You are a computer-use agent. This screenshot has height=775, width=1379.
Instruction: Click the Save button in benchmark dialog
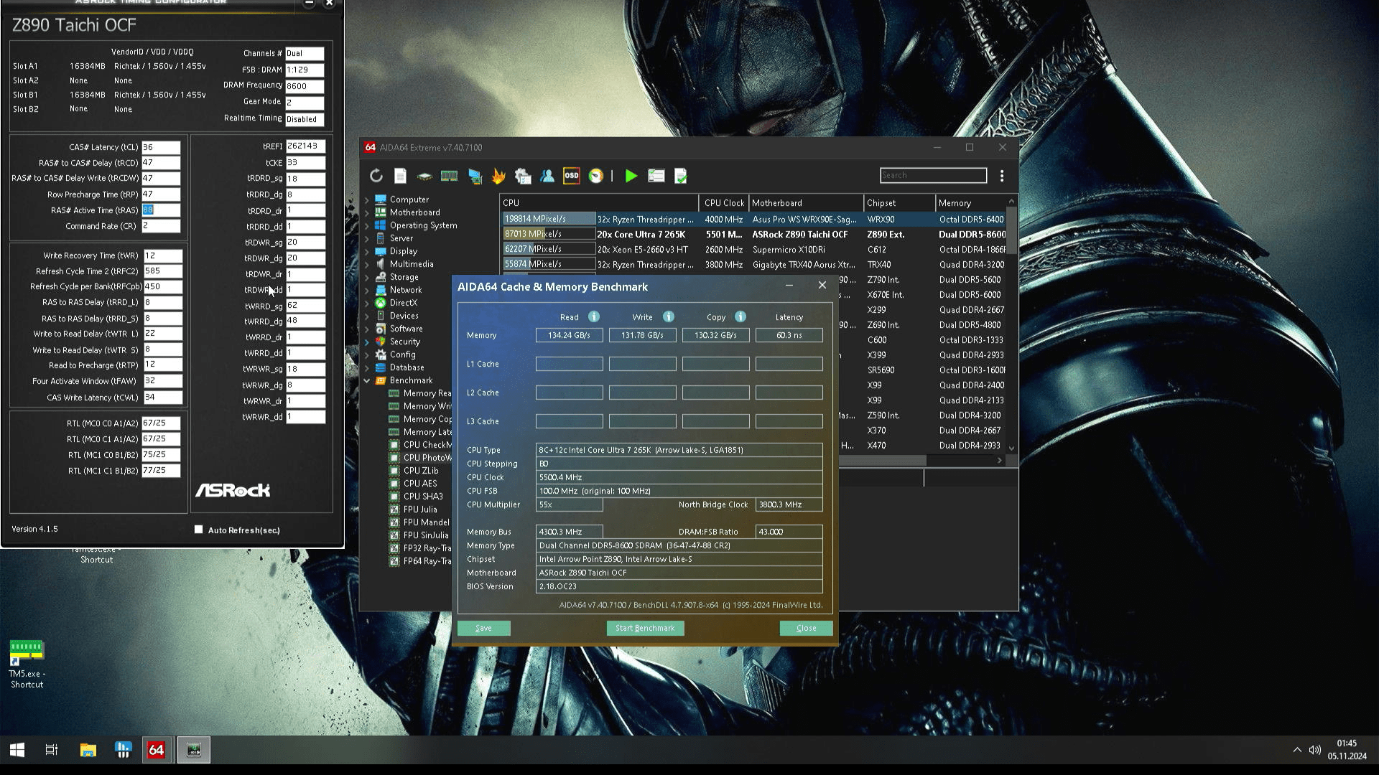coord(483,628)
